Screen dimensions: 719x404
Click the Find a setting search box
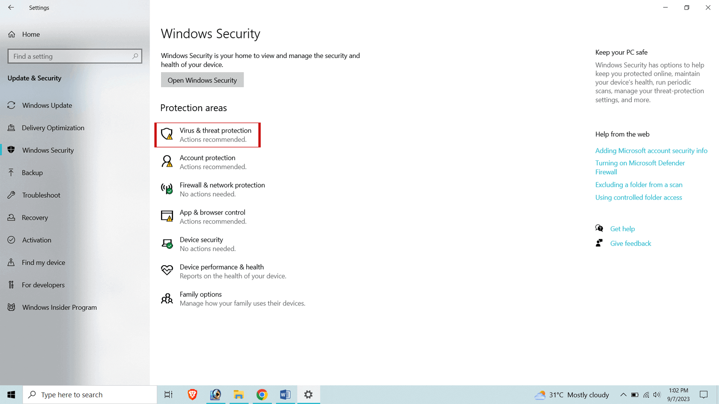[x=75, y=56]
